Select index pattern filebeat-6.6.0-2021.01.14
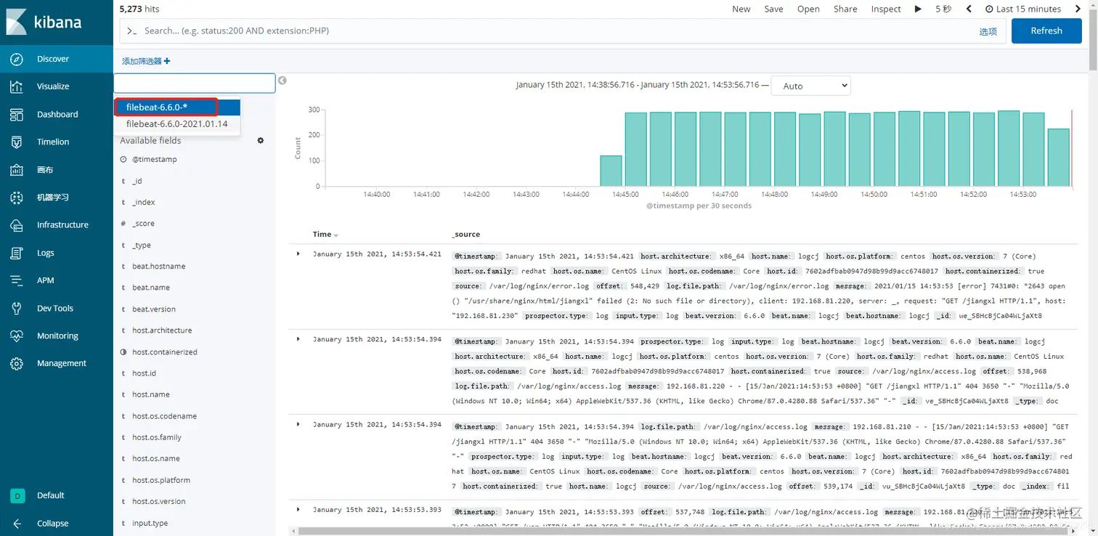The image size is (1098, 536). (x=177, y=123)
